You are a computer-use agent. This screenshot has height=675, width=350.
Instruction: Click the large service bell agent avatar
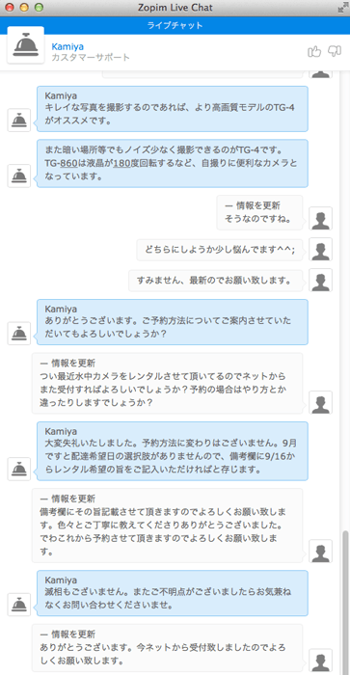click(x=26, y=44)
